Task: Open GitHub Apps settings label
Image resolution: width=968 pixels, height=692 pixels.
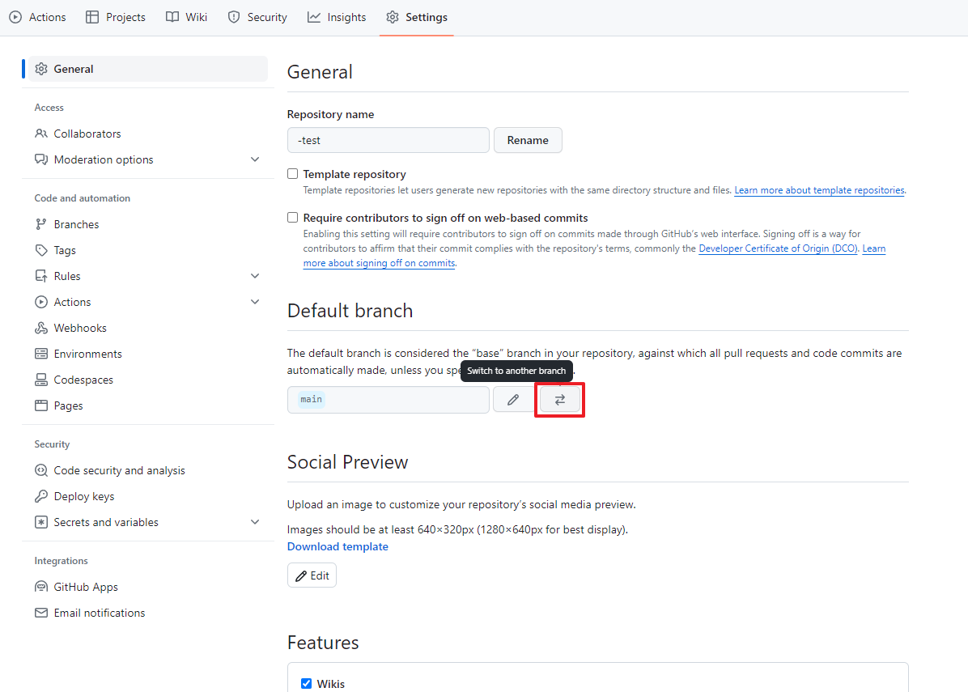Action: pyautogui.click(x=86, y=587)
